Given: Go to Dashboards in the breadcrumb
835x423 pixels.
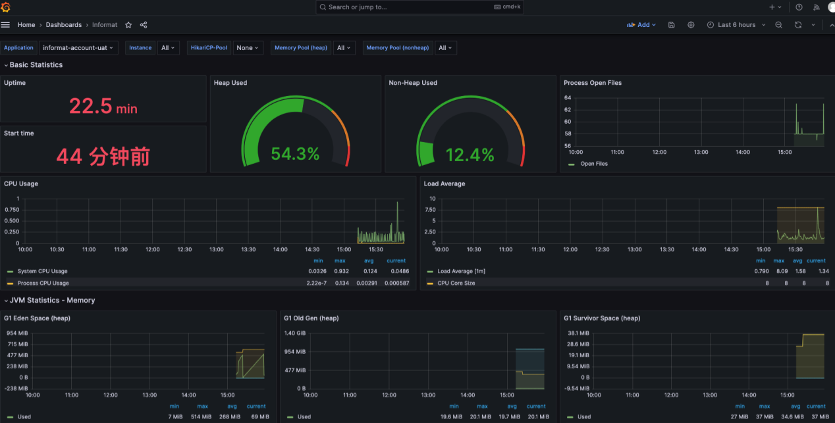Looking at the screenshot, I should [x=64, y=25].
